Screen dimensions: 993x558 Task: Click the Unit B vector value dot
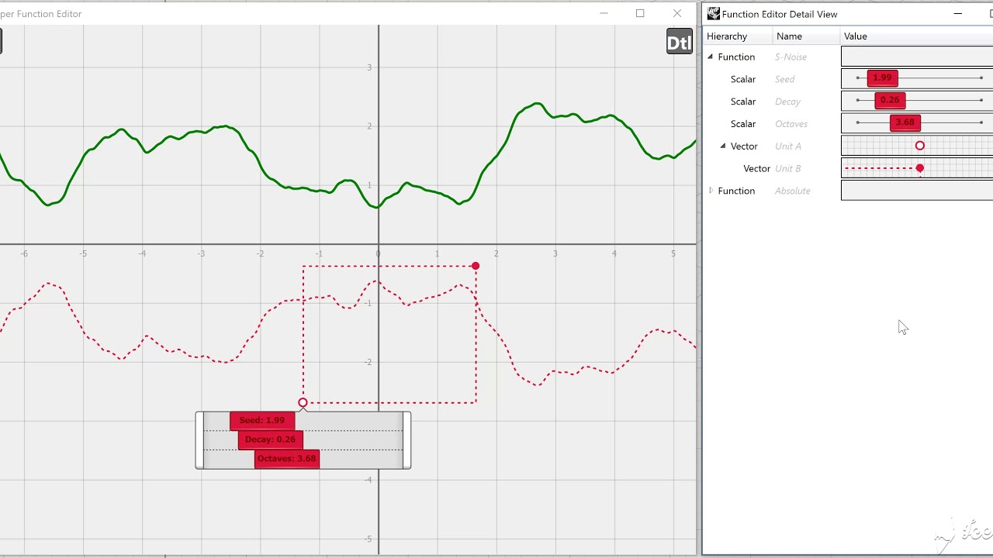point(920,168)
